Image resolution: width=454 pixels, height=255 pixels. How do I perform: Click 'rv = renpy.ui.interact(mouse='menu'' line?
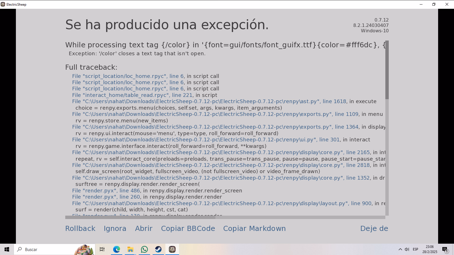177,133
